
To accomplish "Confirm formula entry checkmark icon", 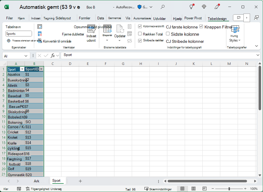I will tap(46, 55).
